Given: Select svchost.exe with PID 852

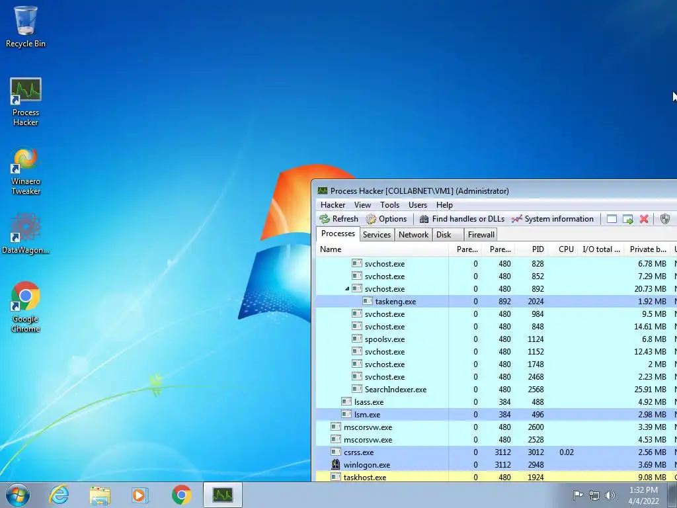Looking at the screenshot, I should tap(497, 276).
